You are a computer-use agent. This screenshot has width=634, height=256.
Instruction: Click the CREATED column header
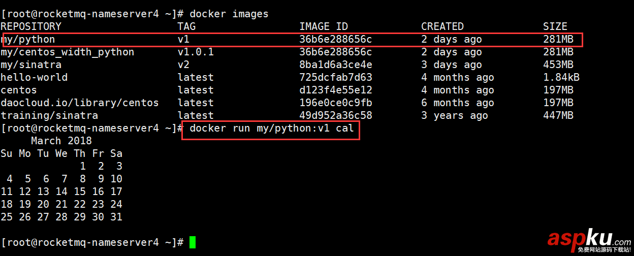tap(442, 26)
